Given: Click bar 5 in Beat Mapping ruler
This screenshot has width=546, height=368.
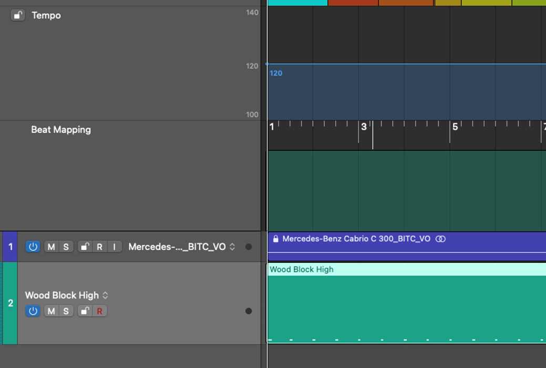Looking at the screenshot, I should (455, 127).
